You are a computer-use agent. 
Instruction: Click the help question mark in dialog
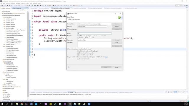coord(69,67)
